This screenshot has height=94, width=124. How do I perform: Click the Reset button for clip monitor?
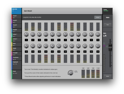[98, 17]
